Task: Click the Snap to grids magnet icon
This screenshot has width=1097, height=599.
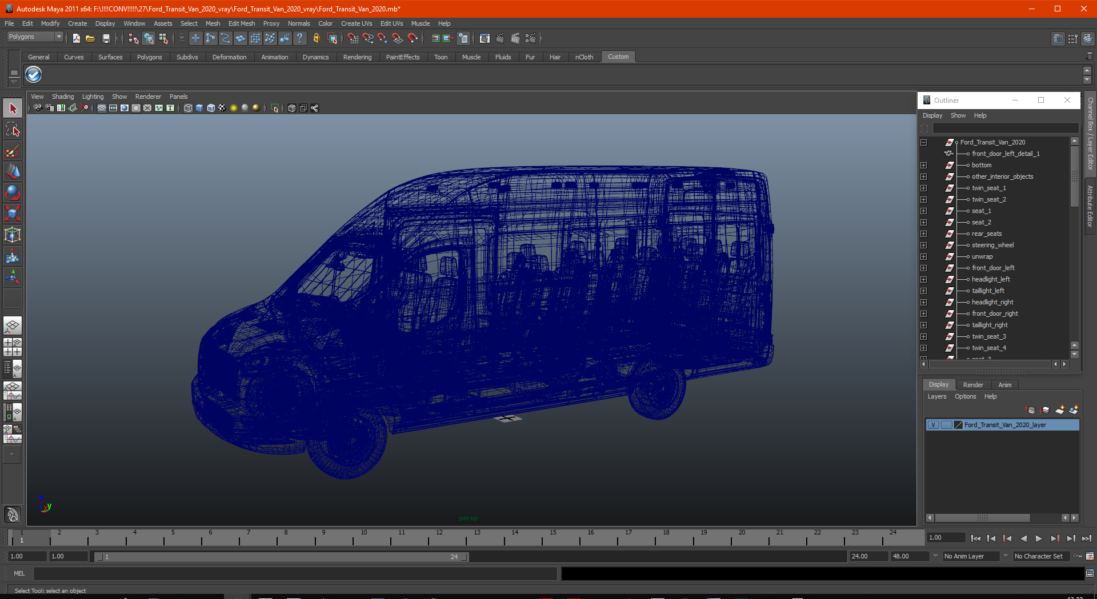Action: pos(353,38)
